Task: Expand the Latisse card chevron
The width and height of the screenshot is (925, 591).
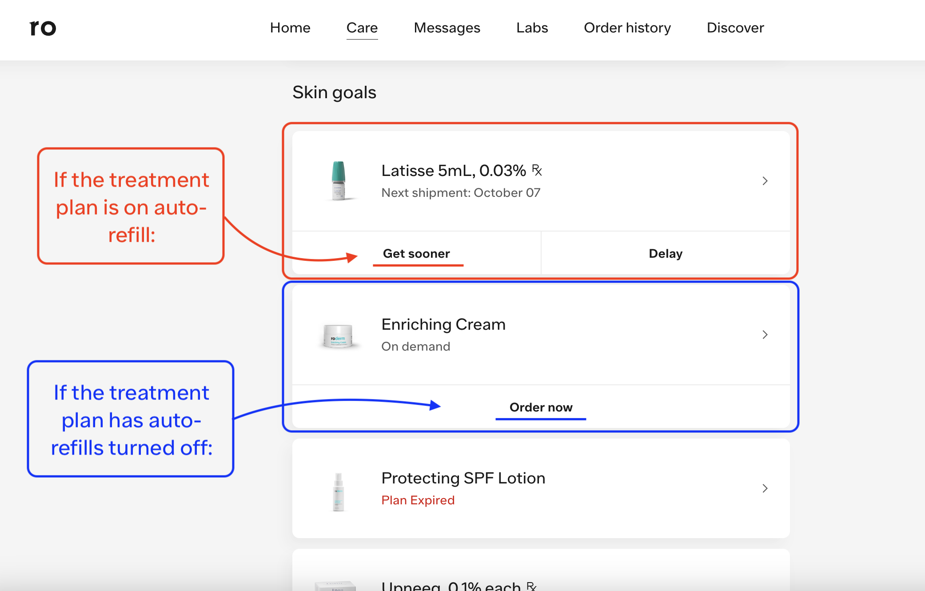Action: point(765,181)
